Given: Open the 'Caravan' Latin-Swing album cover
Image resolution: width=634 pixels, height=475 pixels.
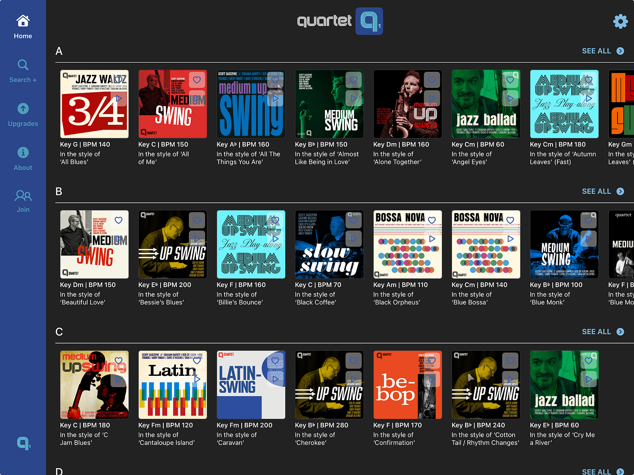Looking at the screenshot, I should tap(251, 385).
